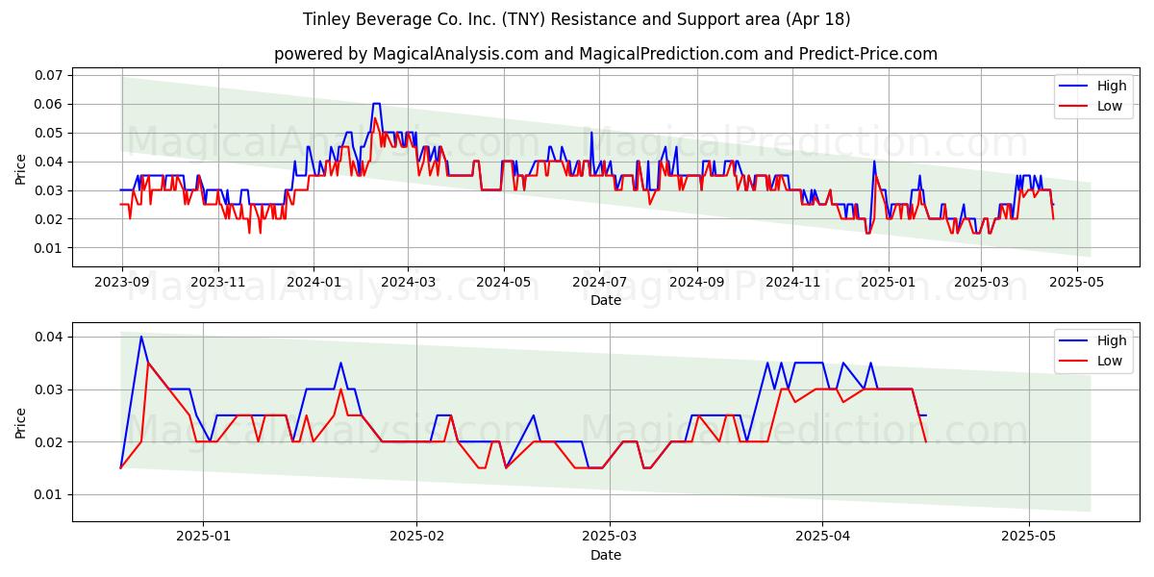The image size is (1154, 577).
Task: Click the '0.04' price tick on the bottom chart
Action: (48, 337)
